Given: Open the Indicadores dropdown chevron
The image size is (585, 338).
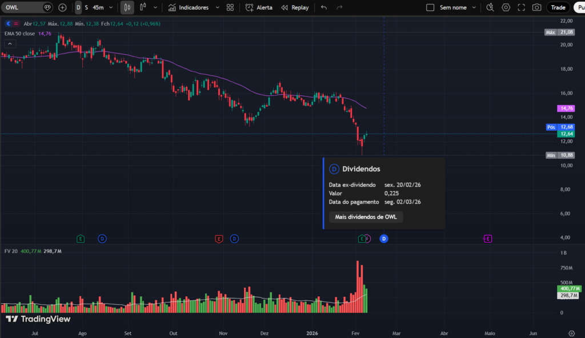Looking at the screenshot, I should [x=217, y=7].
